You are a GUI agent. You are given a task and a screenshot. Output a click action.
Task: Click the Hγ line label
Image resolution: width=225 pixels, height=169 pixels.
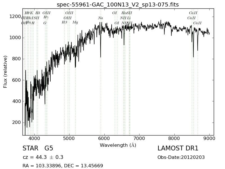pos(46,17)
